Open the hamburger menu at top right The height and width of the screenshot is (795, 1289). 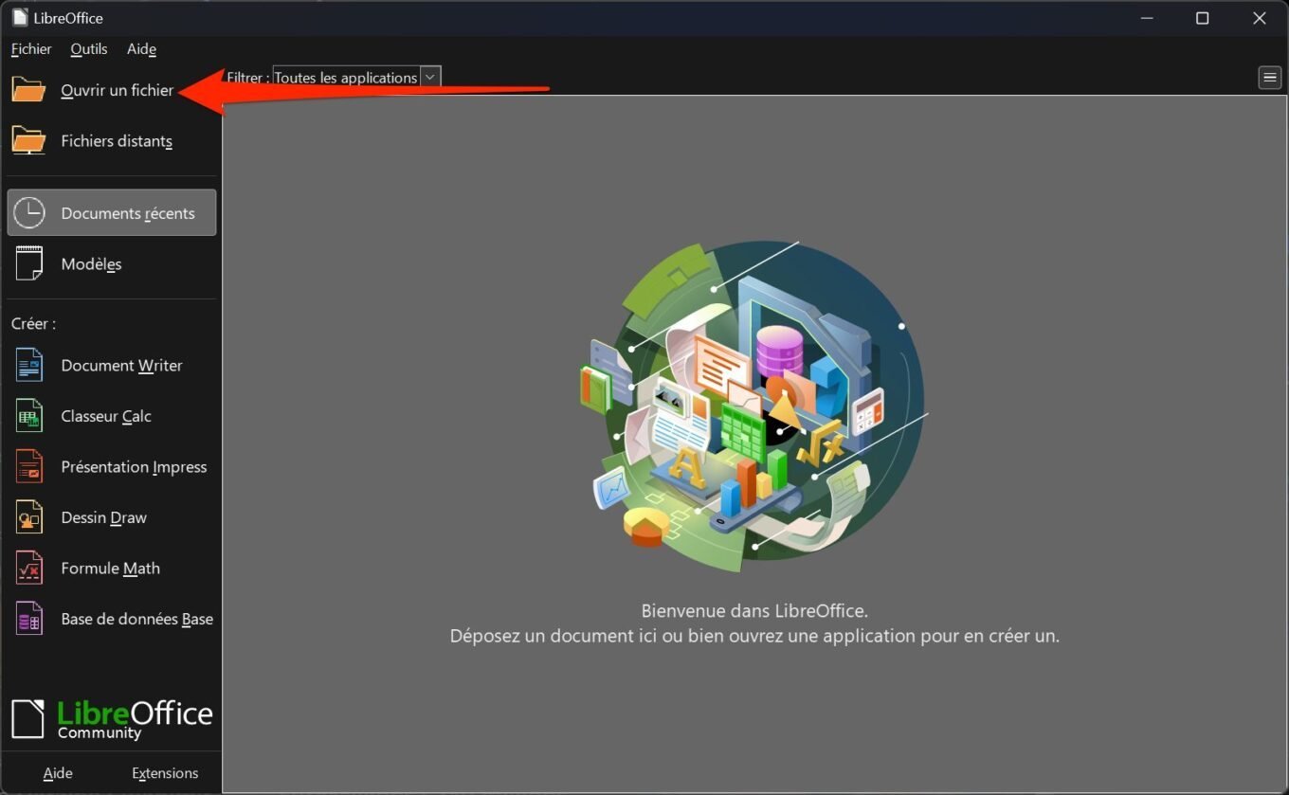coord(1270,78)
